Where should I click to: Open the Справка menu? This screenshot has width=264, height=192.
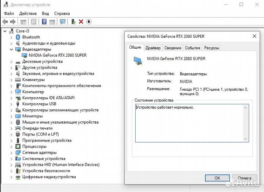(x=62, y=13)
